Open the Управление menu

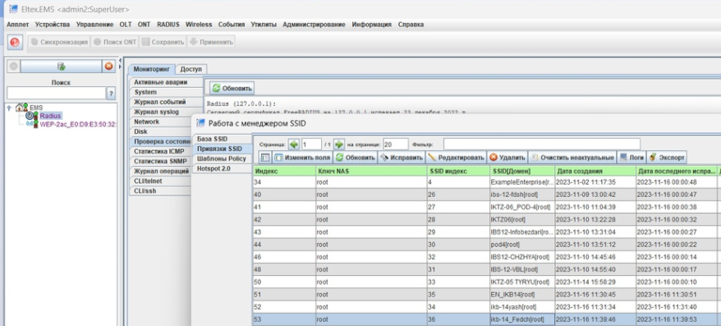tap(94, 25)
